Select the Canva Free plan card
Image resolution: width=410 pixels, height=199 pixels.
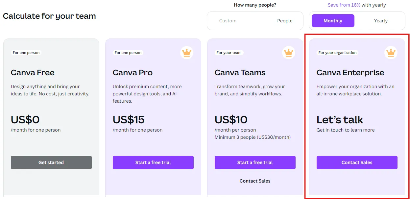pyautogui.click(x=51, y=99)
